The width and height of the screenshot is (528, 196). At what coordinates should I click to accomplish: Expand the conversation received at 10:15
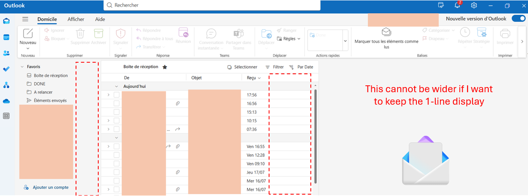pos(108,121)
